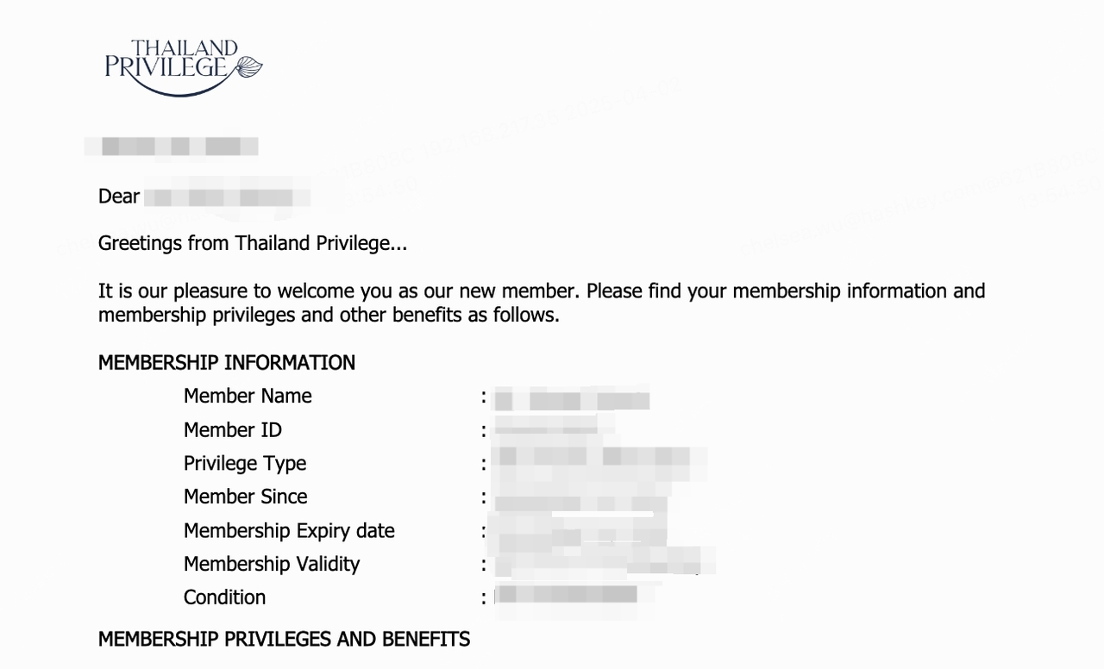This screenshot has width=1104, height=669.
Task: Click the blurred Membership Validity value
Action: pyautogui.click(x=604, y=562)
